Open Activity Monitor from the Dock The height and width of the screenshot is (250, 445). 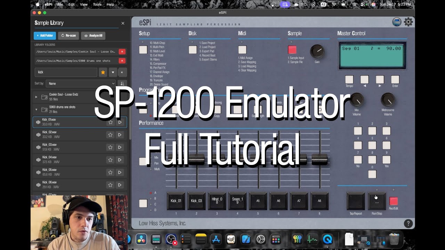coord(312,239)
